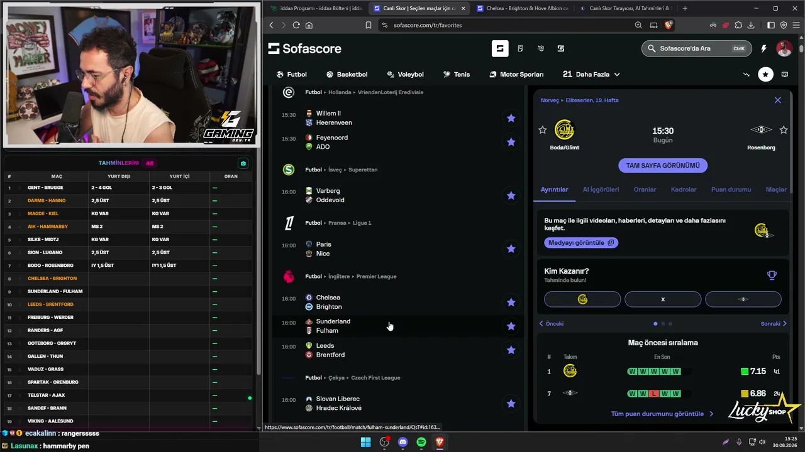Switch to the AI İçgörüleri tab
805x452 pixels.
point(601,190)
